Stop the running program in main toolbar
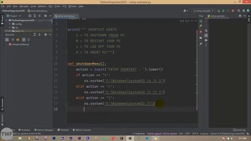This screenshot has height=141, width=251. coord(233,11)
